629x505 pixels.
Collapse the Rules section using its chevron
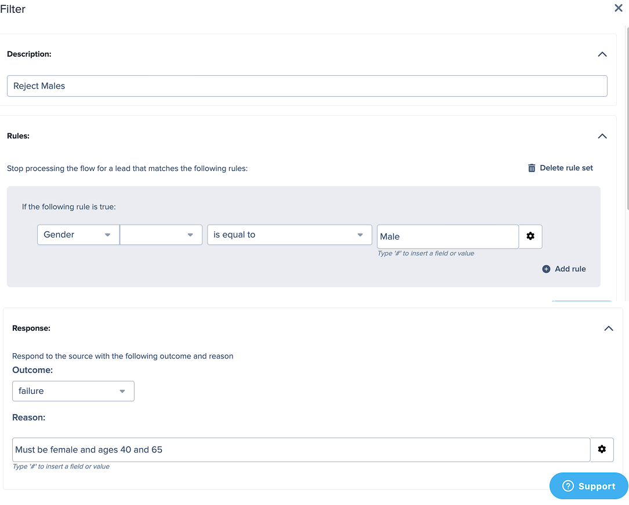(602, 136)
